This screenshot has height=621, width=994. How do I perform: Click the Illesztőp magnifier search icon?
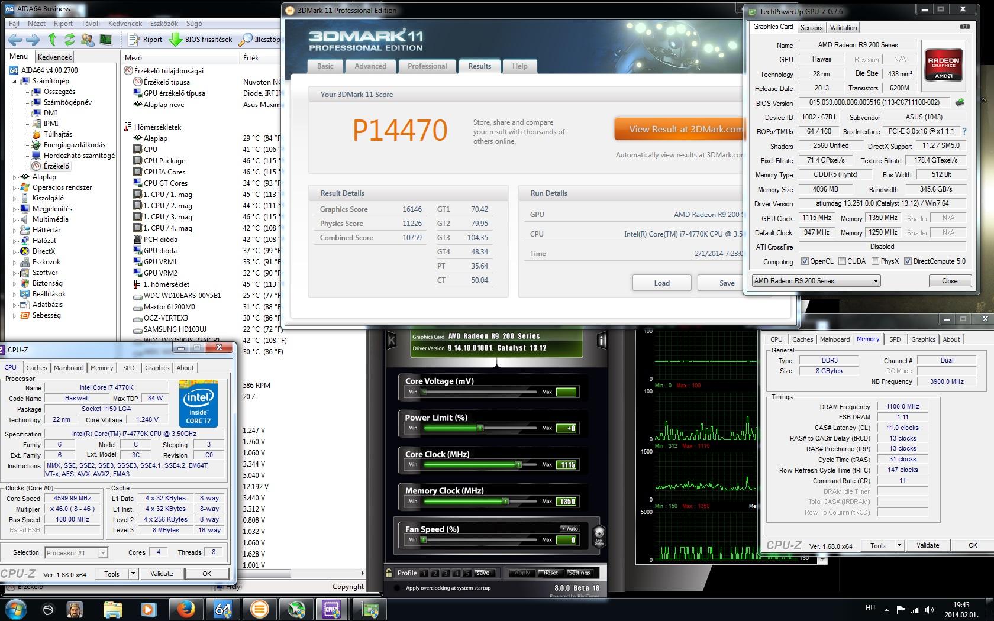[x=245, y=40]
